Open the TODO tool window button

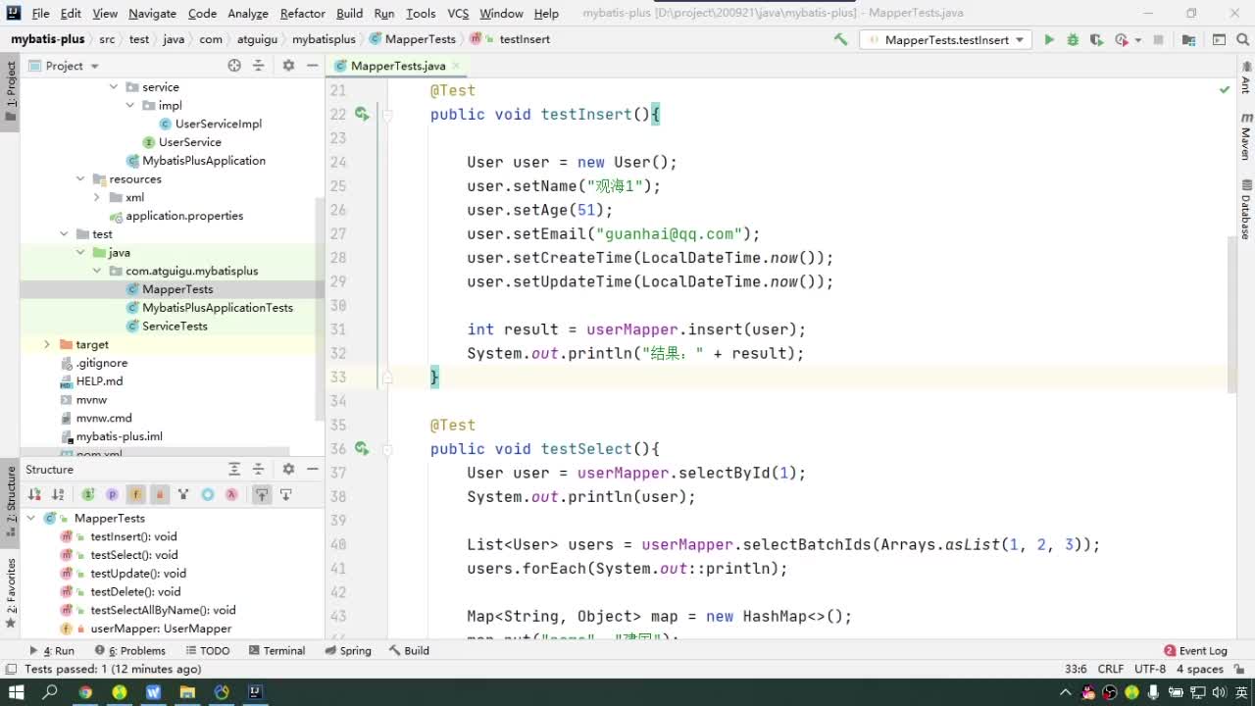207,650
